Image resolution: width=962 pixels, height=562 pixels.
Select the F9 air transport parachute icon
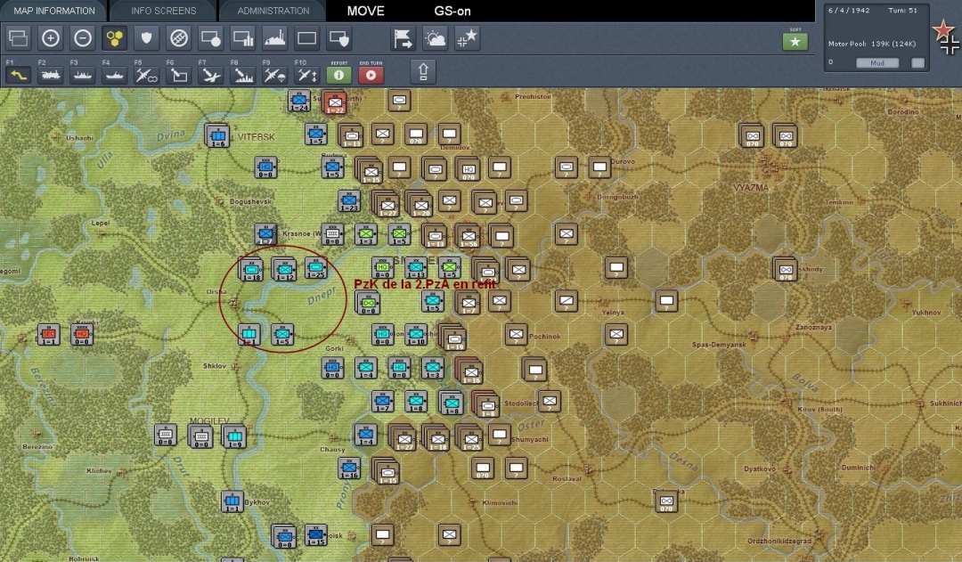pyautogui.click(x=274, y=75)
